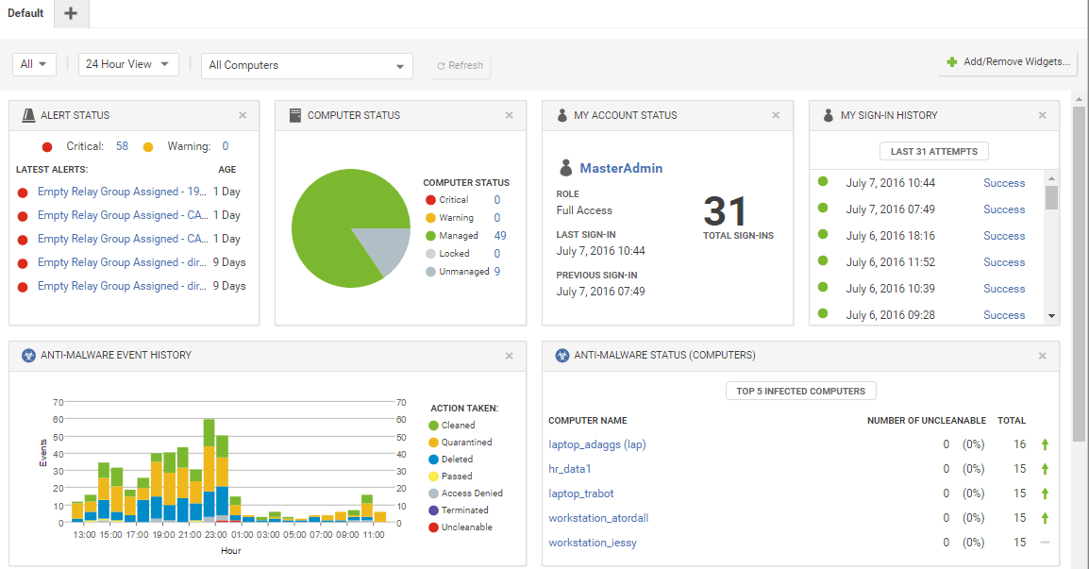Open the All Computers dropdown
The width and height of the screenshot is (1089, 569).
click(x=306, y=66)
